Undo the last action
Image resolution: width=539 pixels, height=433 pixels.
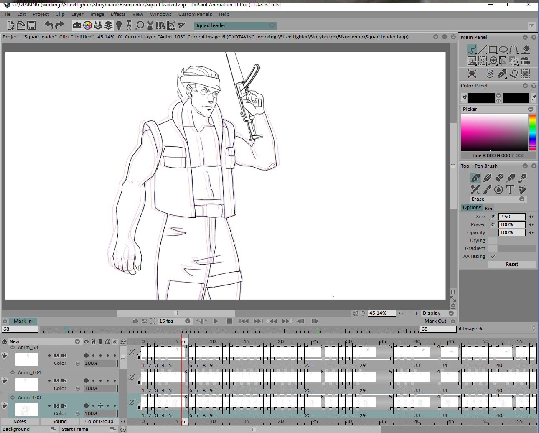pos(49,25)
